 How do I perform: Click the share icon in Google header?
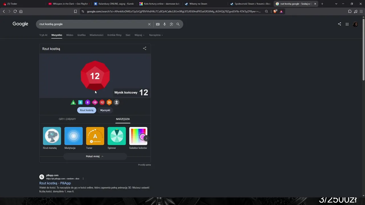pos(339,24)
